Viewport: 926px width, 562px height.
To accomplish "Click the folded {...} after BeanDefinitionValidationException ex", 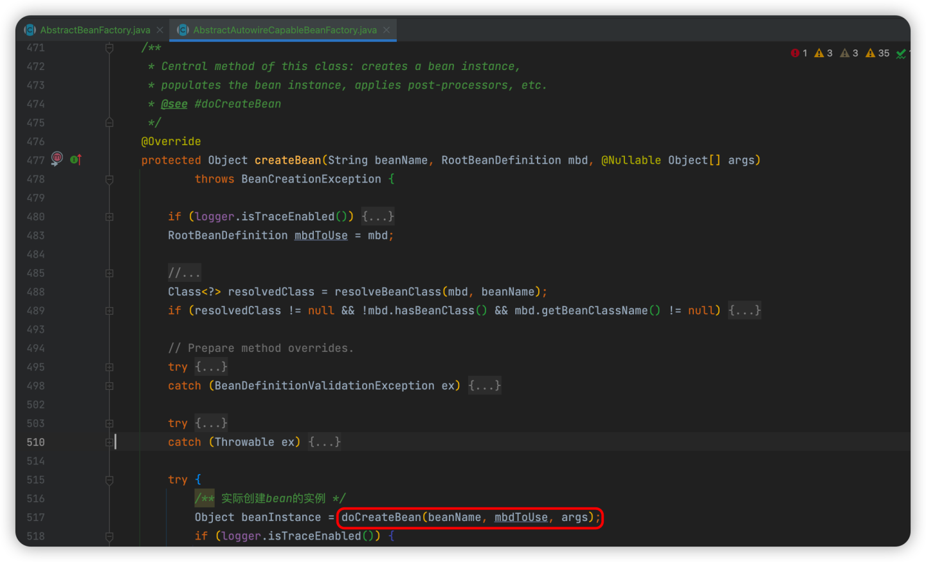I will [484, 386].
